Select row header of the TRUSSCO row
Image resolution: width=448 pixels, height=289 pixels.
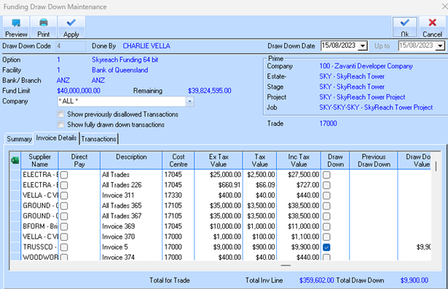coord(15,247)
